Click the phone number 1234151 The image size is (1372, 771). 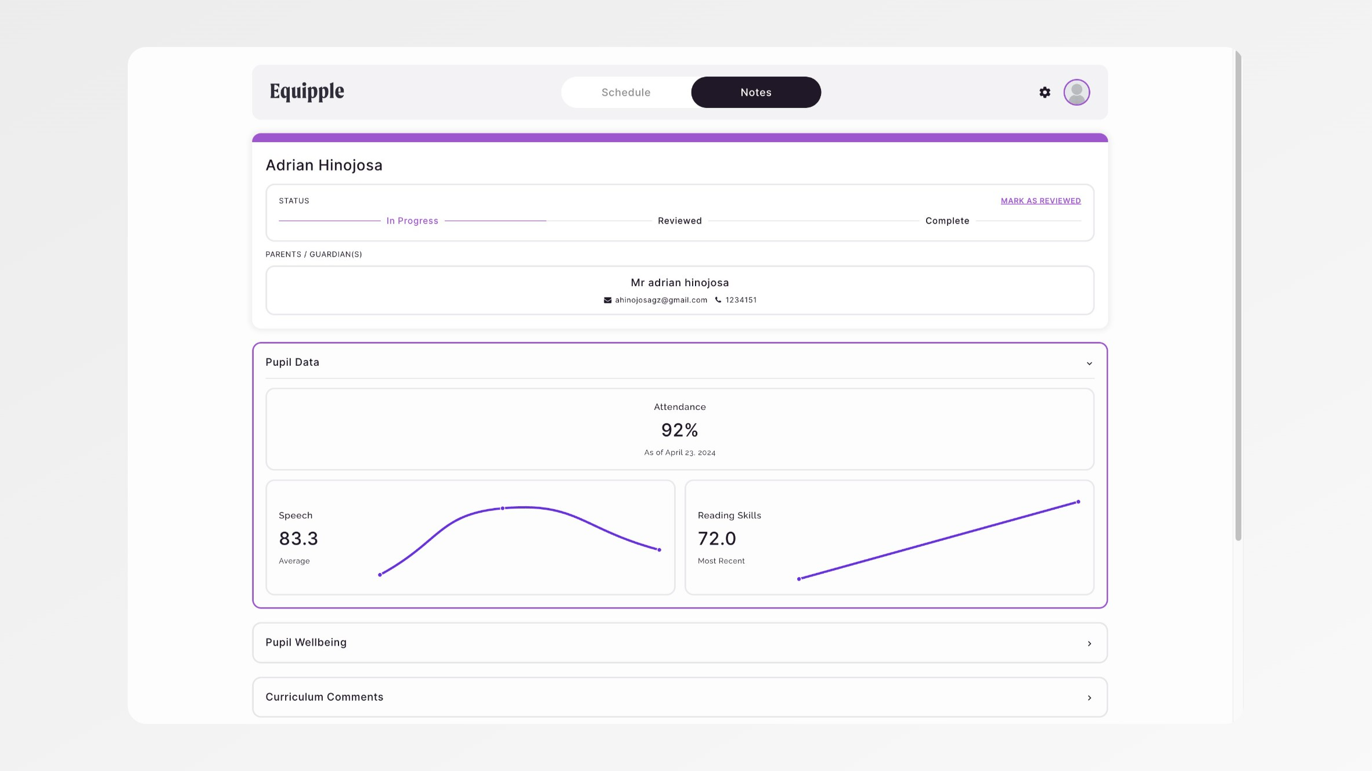pyautogui.click(x=741, y=300)
